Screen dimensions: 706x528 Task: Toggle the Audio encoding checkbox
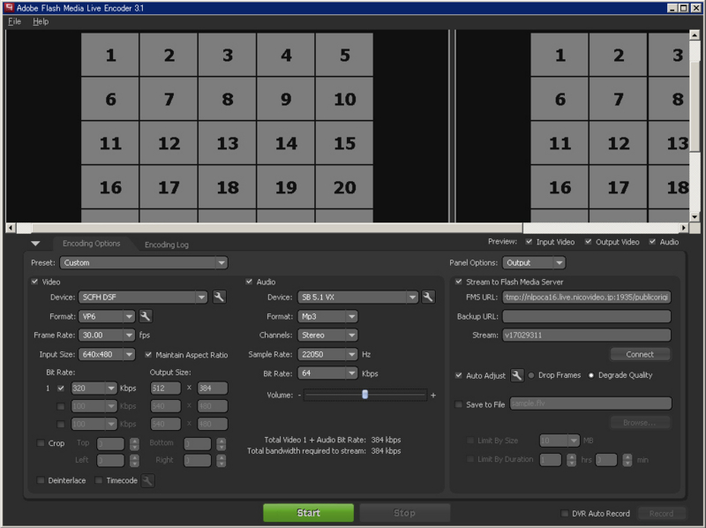[249, 282]
